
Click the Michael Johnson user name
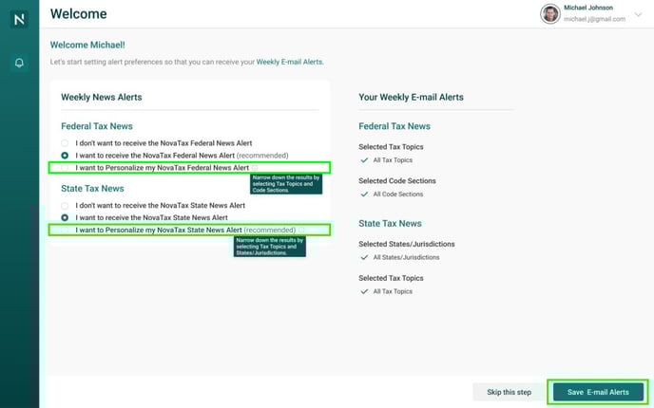coord(588,8)
